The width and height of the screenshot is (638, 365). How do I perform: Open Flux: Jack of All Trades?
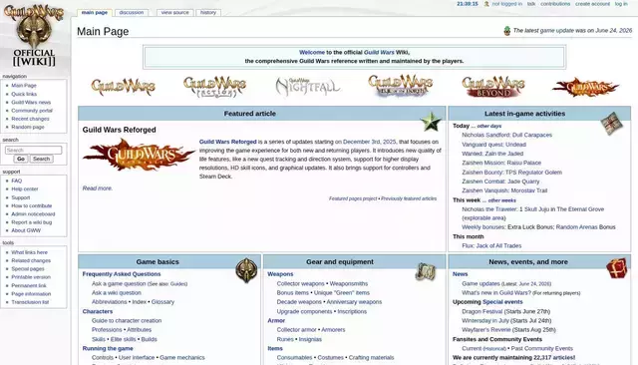(x=491, y=245)
